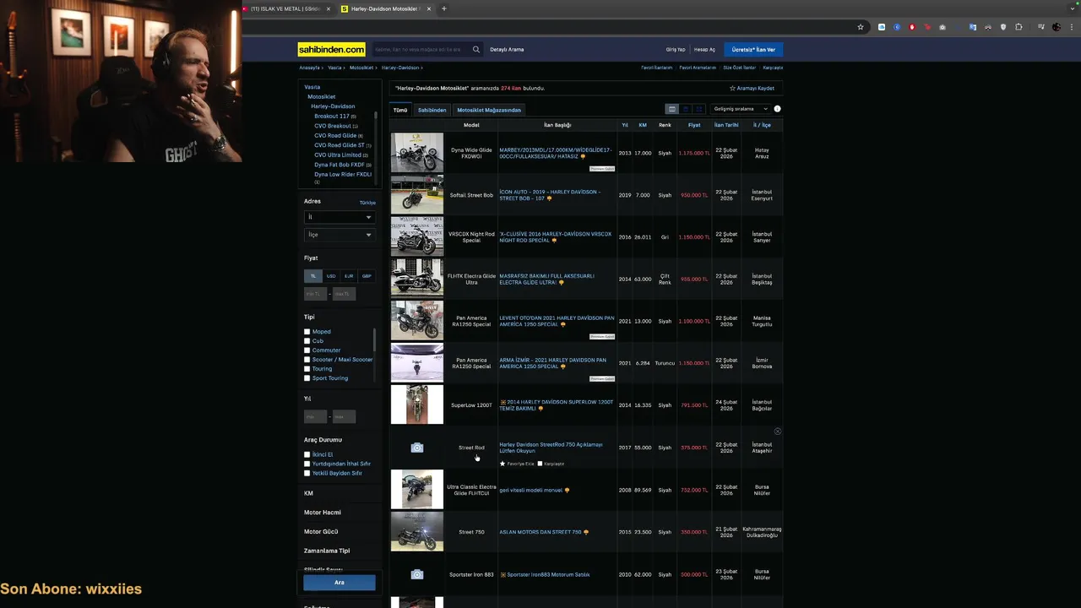Expand the Motor Hacmi filter
This screenshot has height=608, width=1081.
[323, 513]
